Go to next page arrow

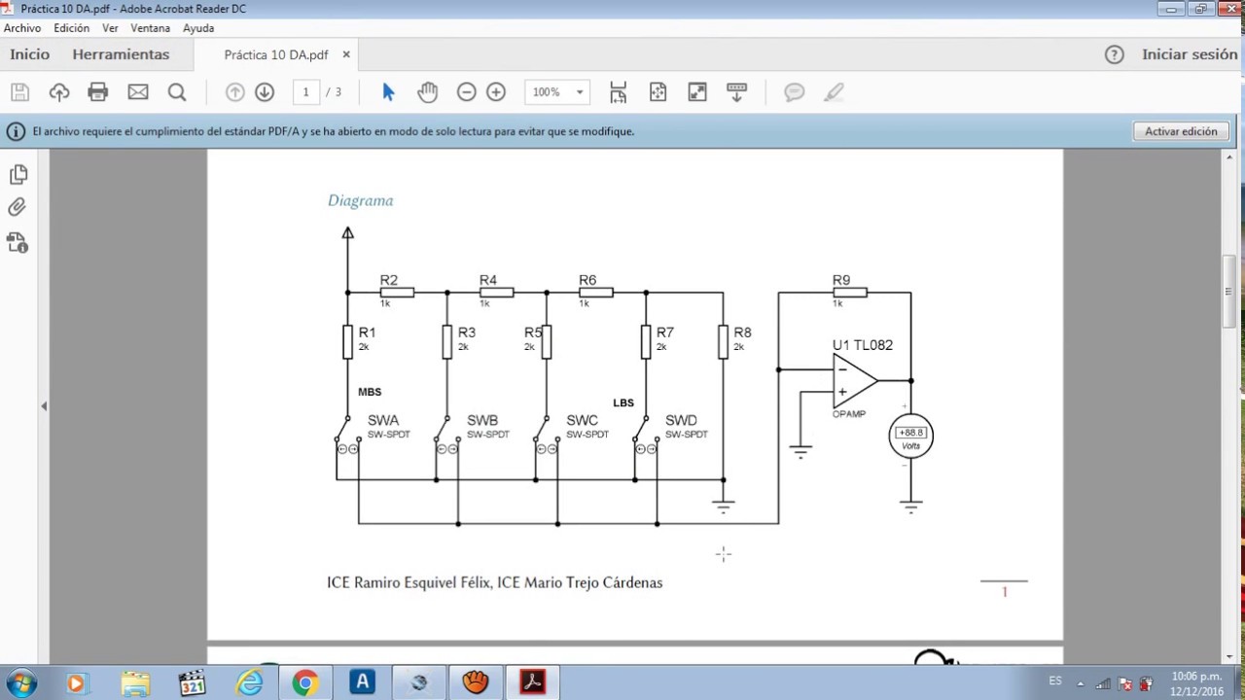(x=265, y=92)
